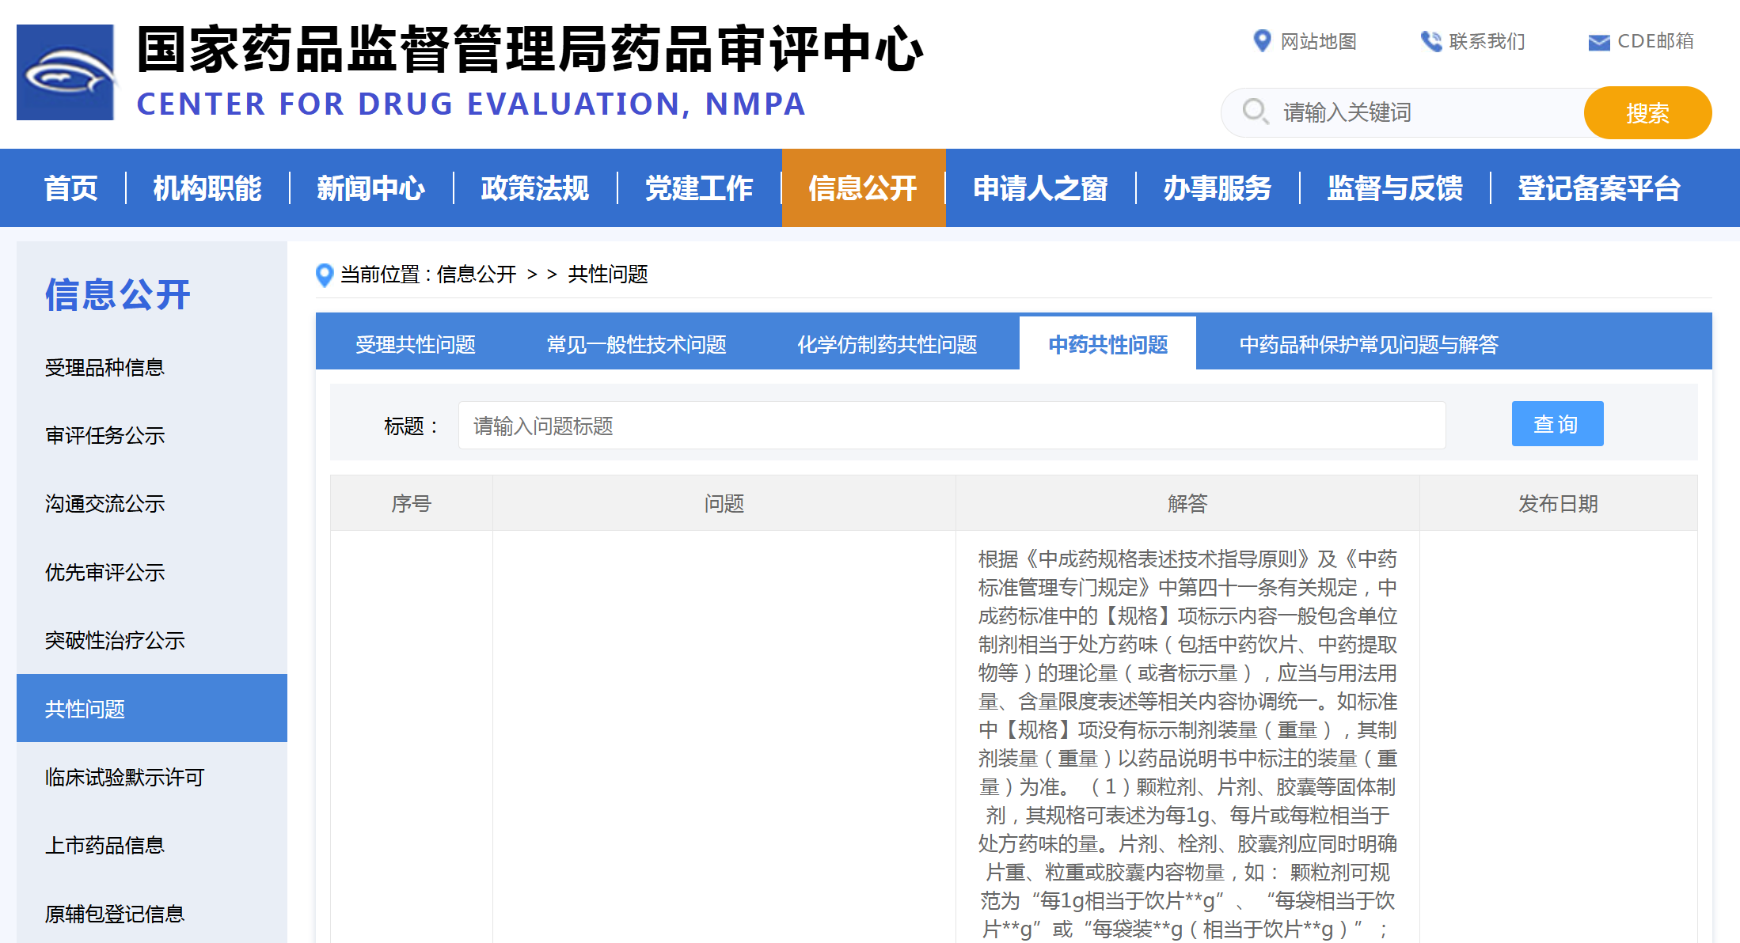Open 办事服务 navigation item
1740x943 pixels.
coord(1218,188)
